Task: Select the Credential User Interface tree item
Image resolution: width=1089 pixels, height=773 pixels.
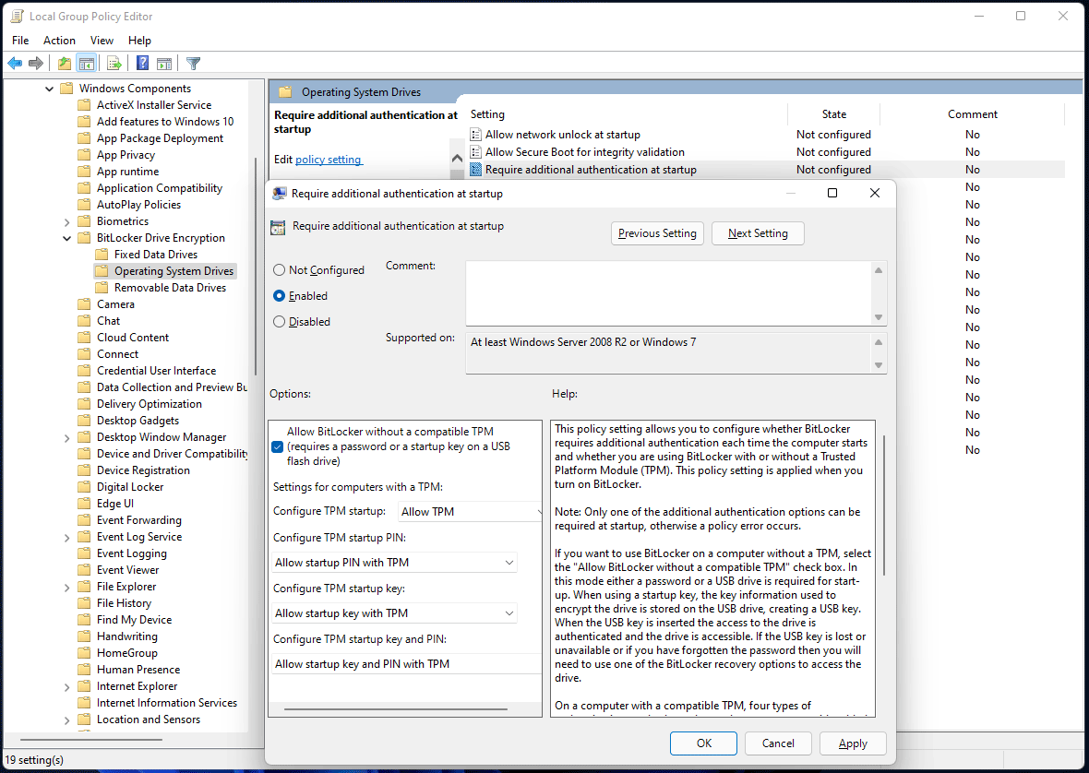Action: pyautogui.click(x=156, y=371)
